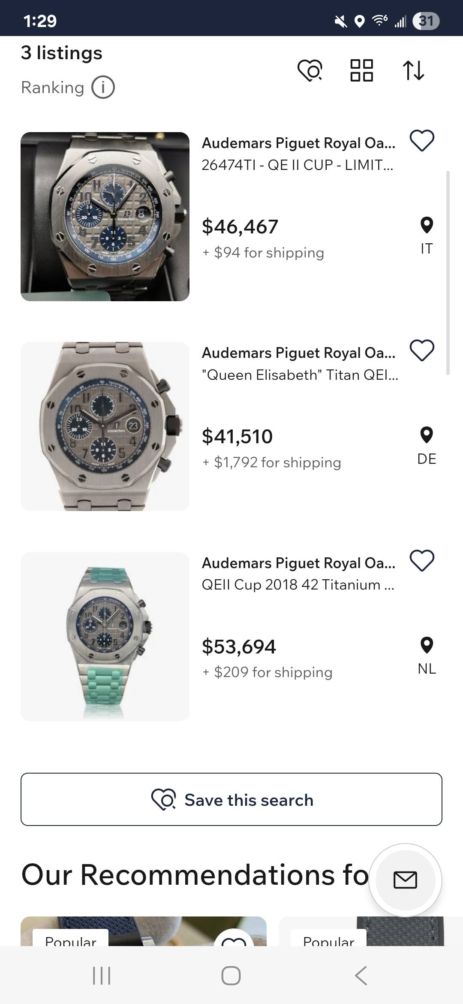Favorite the $41,510 listing heart
Screen dimensions: 463x1004
coord(422,350)
